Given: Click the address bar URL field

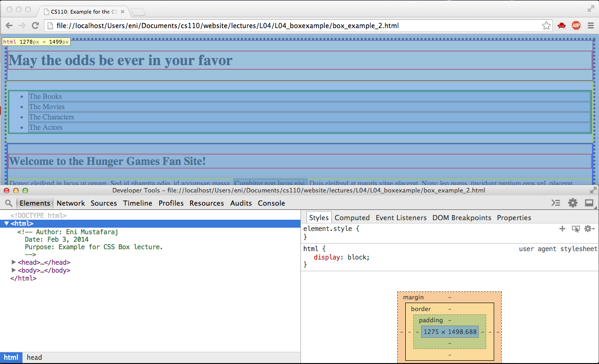Looking at the screenshot, I should [x=298, y=26].
